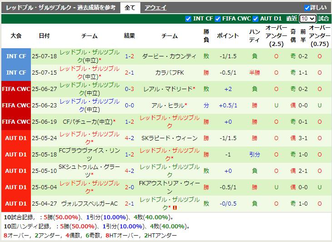Screen dimensions: 332x242
Task: Click the オーバーアンダー (2.5) column header
Action: point(276,35)
